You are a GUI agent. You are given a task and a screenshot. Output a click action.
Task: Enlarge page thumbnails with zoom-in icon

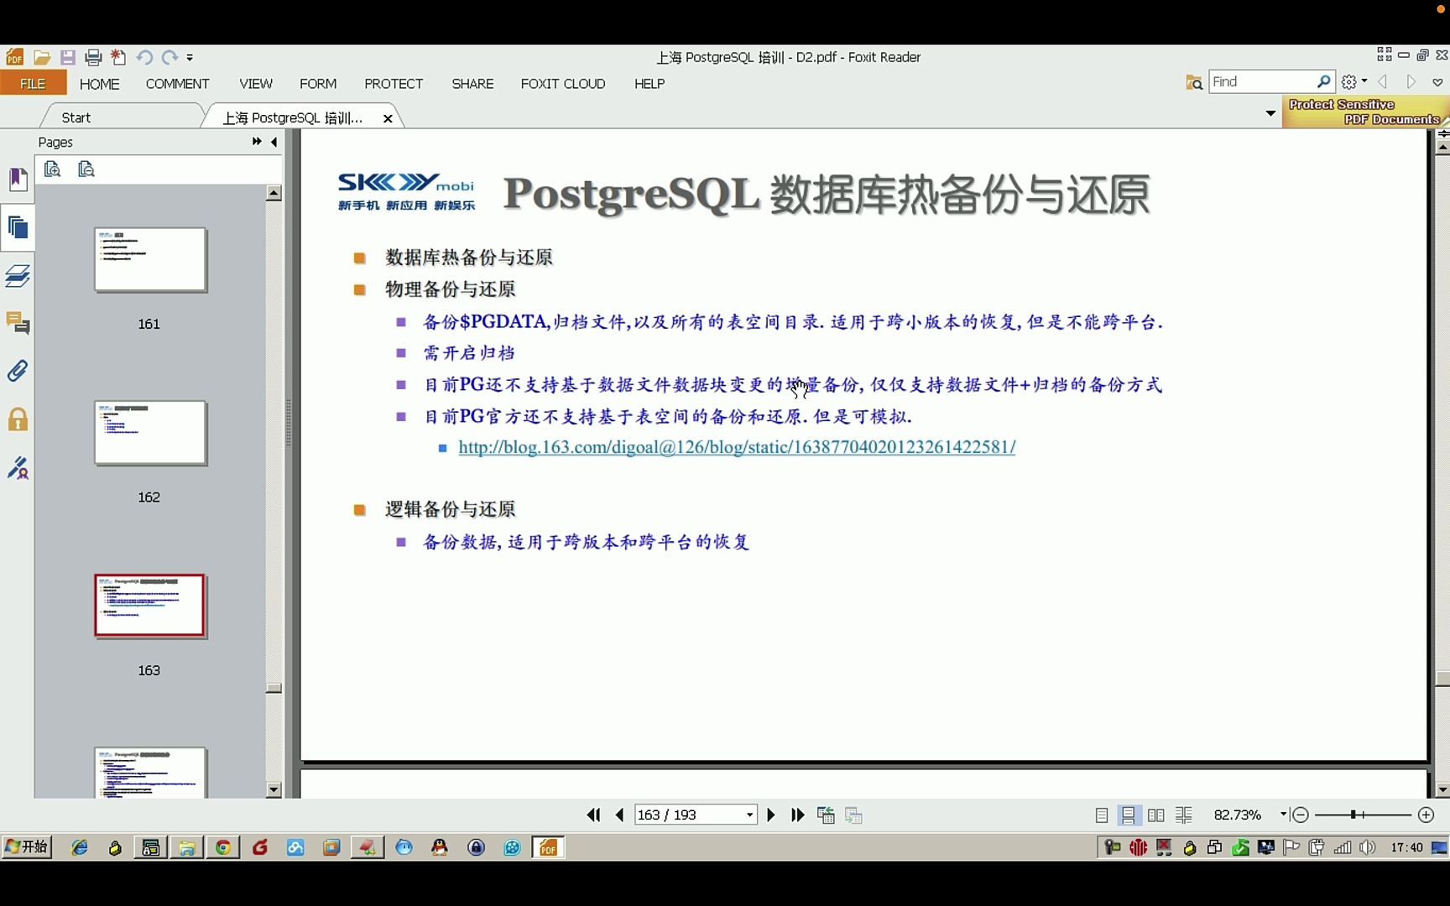[52, 169]
